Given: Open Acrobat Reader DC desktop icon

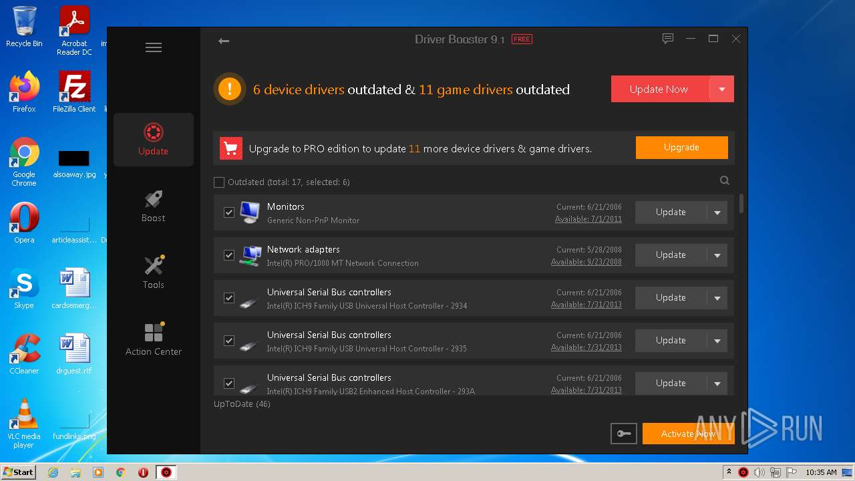Looking at the screenshot, I should tap(74, 31).
